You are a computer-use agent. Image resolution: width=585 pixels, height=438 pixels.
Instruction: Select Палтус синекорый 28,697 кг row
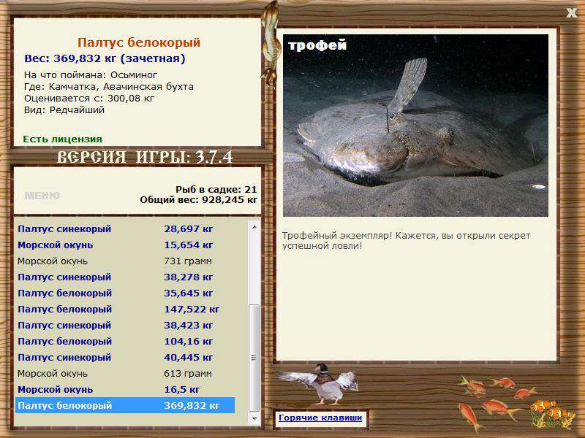tap(124, 229)
